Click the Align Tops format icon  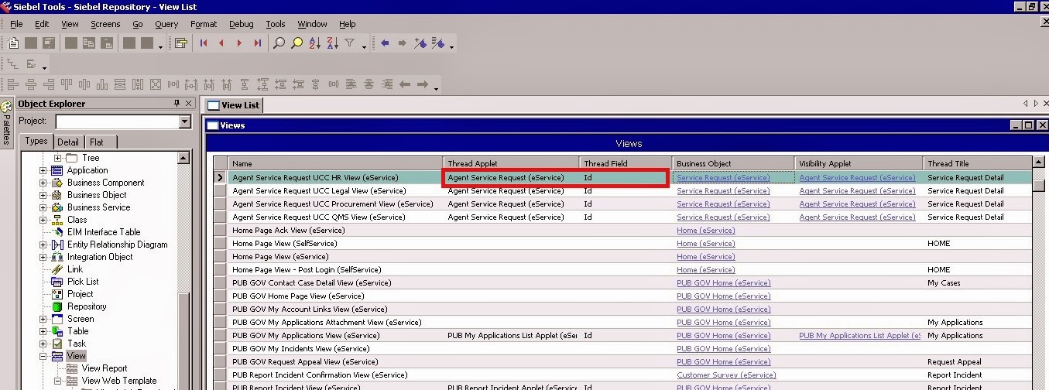(67, 84)
